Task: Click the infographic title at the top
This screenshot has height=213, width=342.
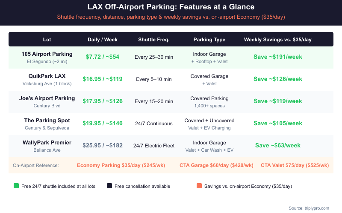Action: coord(171,7)
